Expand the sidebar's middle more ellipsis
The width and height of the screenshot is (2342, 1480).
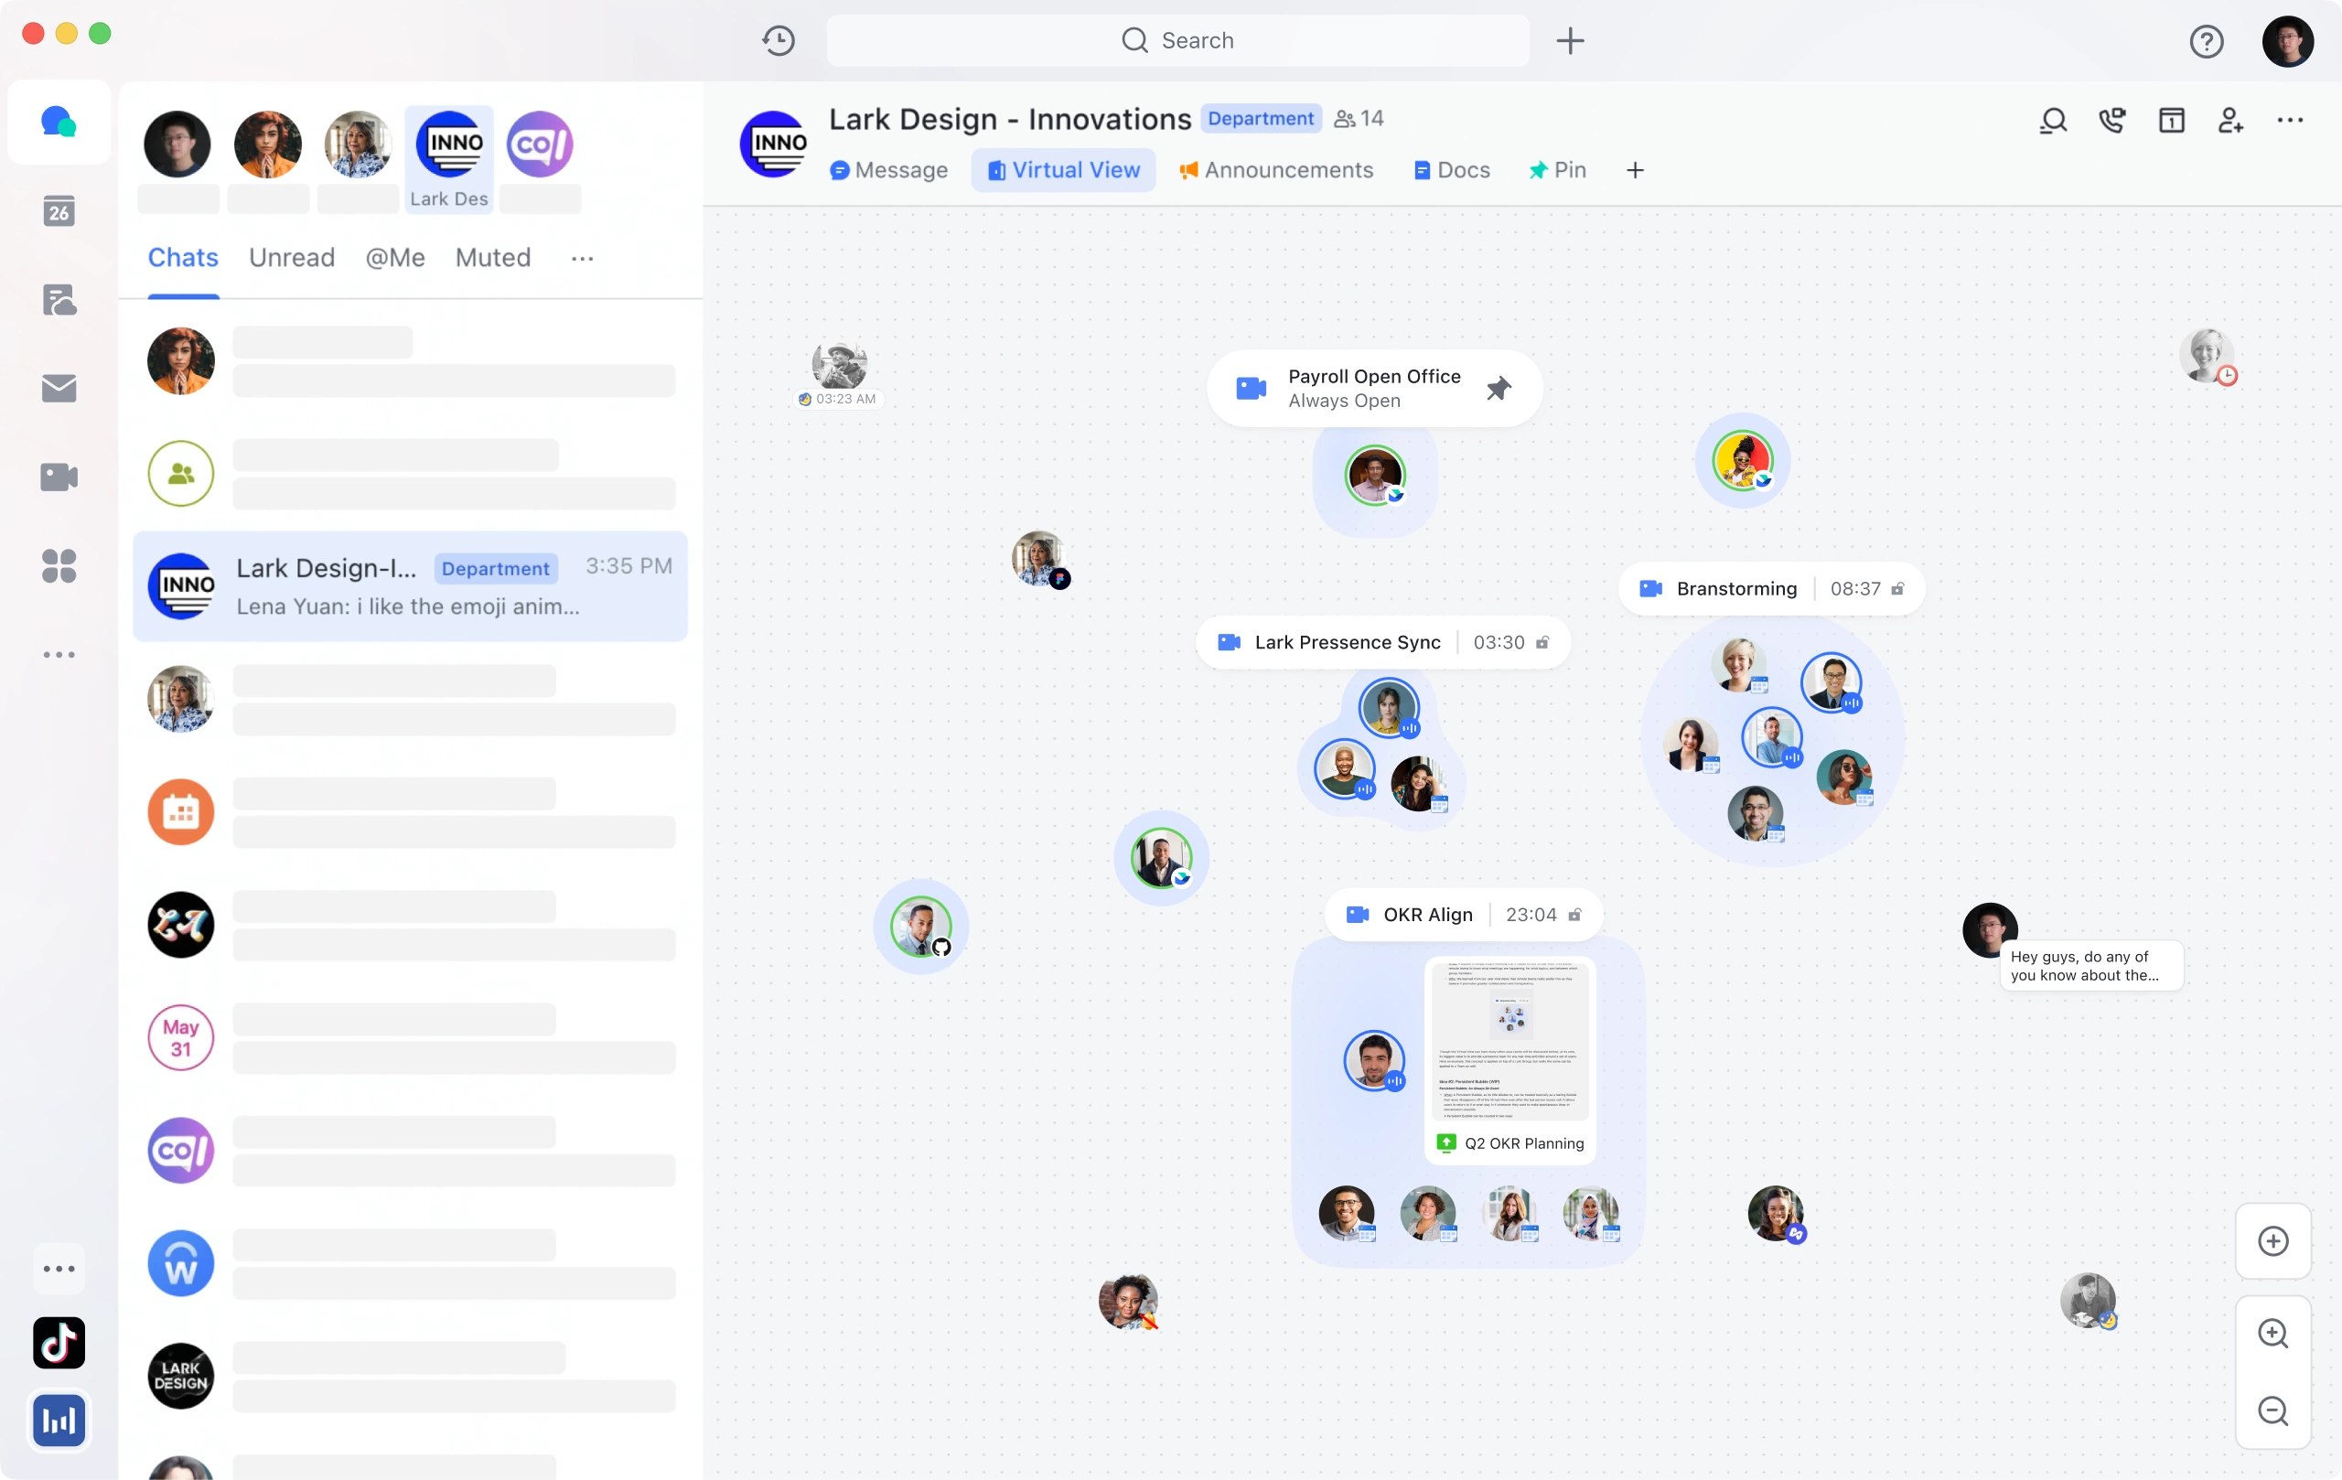tap(59, 654)
